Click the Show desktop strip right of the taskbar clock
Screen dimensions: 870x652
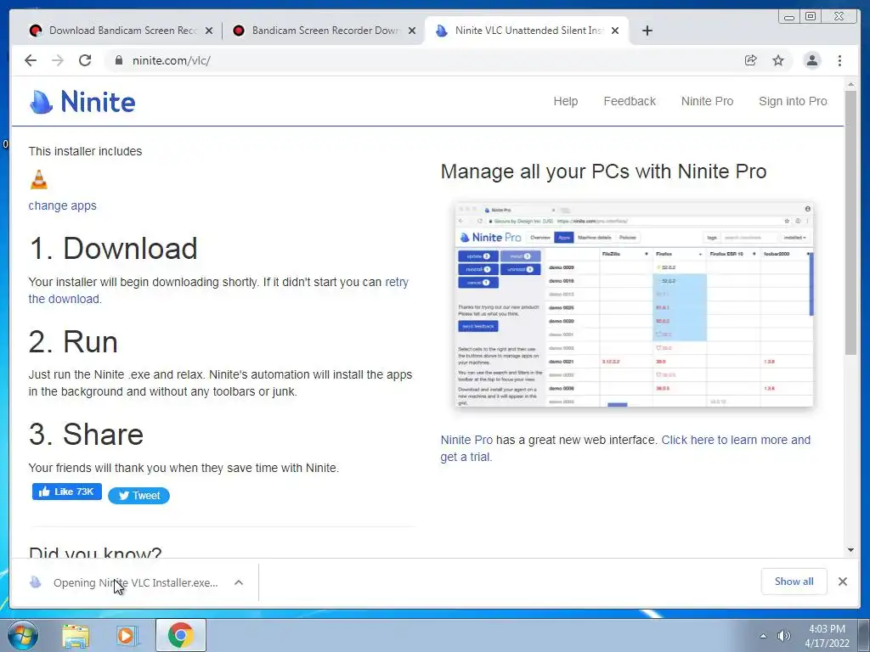864,635
